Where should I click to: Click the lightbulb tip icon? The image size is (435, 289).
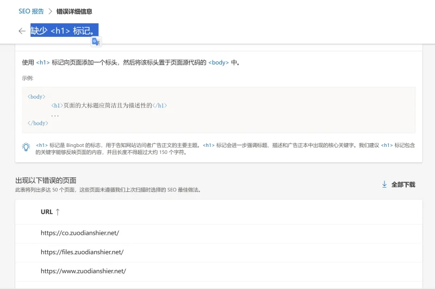pyautogui.click(x=26, y=147)
